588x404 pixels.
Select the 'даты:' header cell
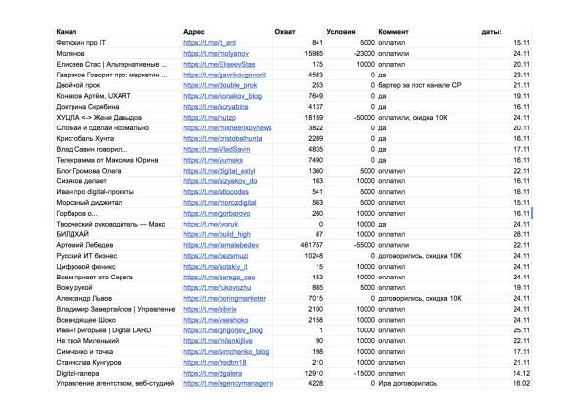tap(491, 31)
